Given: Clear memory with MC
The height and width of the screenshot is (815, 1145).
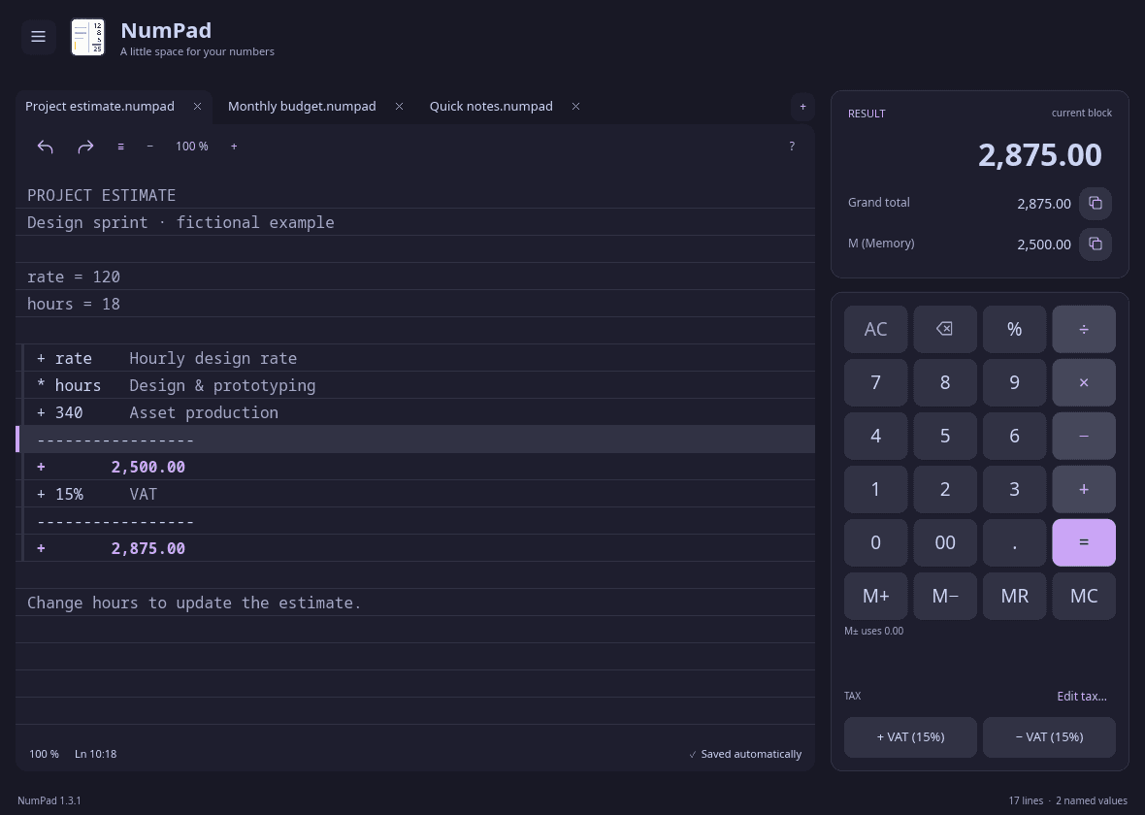Looking at the screenshot, I should [1084, 596].
